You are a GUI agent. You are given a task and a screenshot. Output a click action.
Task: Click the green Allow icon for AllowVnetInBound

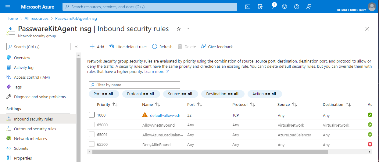click(370, 125)
